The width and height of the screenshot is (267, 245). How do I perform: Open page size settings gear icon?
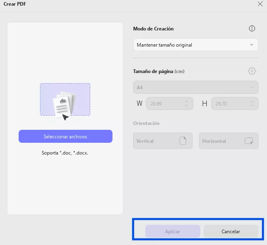[x=252, y=71]
